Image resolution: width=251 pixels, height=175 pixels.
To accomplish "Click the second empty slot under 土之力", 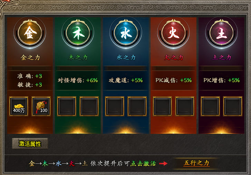I will click(x=233, y=106).
